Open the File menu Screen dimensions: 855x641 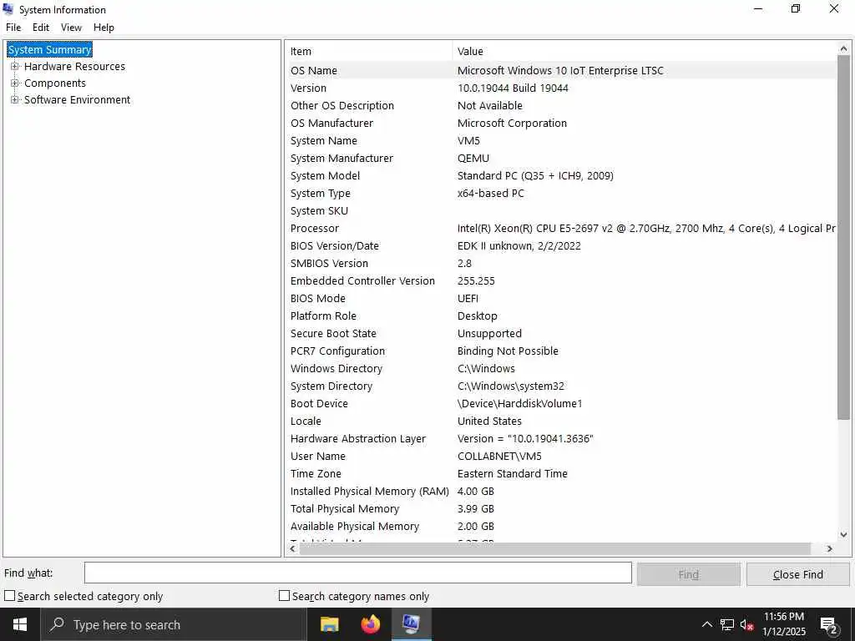[13, 28]
